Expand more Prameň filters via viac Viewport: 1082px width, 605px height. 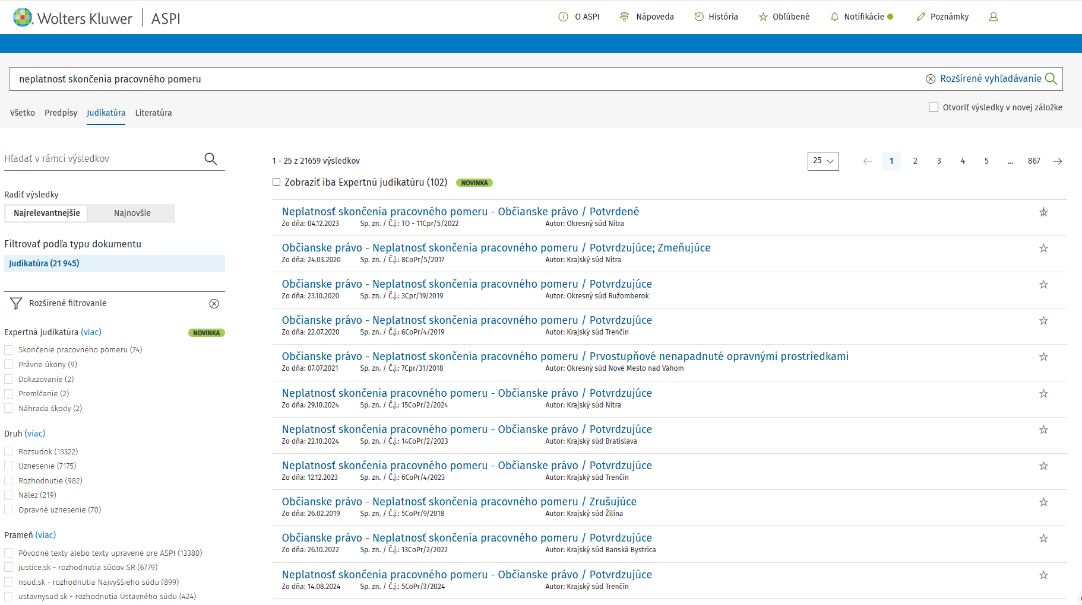46,535
